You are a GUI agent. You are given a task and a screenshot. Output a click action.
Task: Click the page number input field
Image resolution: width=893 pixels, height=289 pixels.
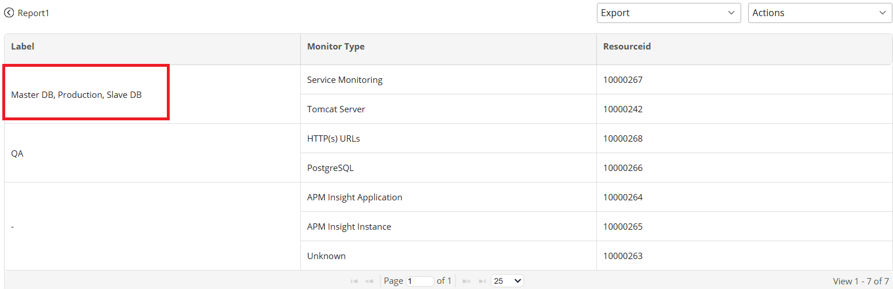pos(420,281)
